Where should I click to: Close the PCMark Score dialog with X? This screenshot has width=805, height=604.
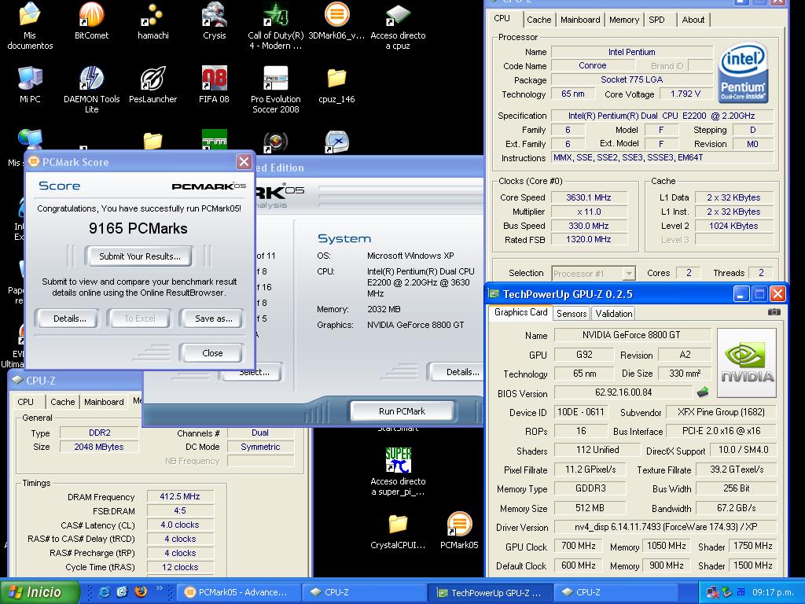click(x=244, y=162)
